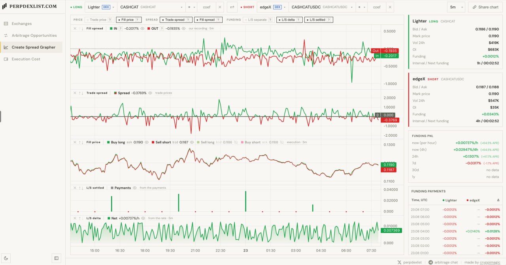Toggle L/S separate funding chart
506x265 pixels.
coord(257,20)
